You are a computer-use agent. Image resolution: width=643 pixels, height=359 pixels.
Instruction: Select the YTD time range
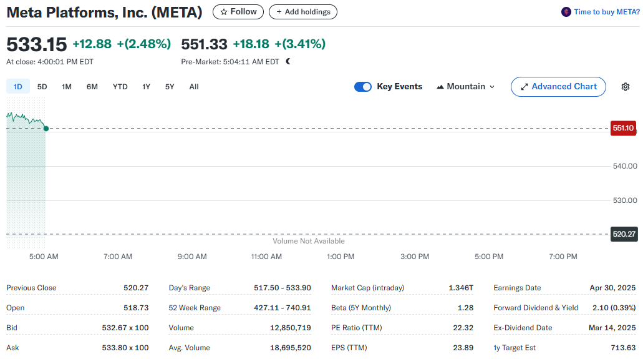[120, 87]
